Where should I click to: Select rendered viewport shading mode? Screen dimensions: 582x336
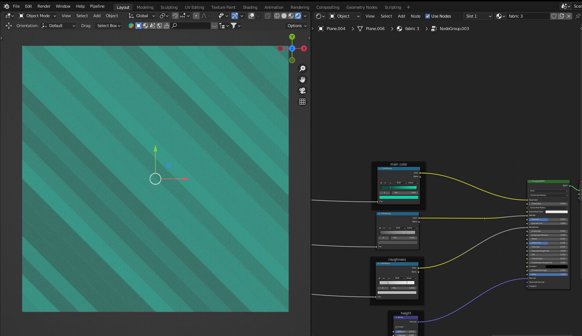[x=298, y=16]
